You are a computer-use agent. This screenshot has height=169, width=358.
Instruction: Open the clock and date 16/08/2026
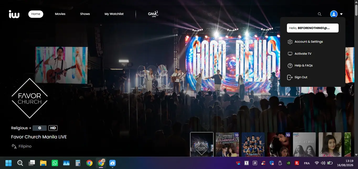pos(346,163)
